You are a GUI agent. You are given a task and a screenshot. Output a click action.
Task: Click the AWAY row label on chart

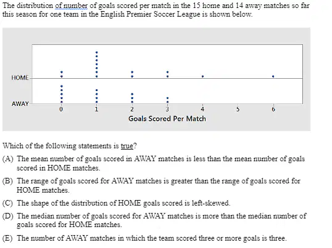(x=20, y=104)
